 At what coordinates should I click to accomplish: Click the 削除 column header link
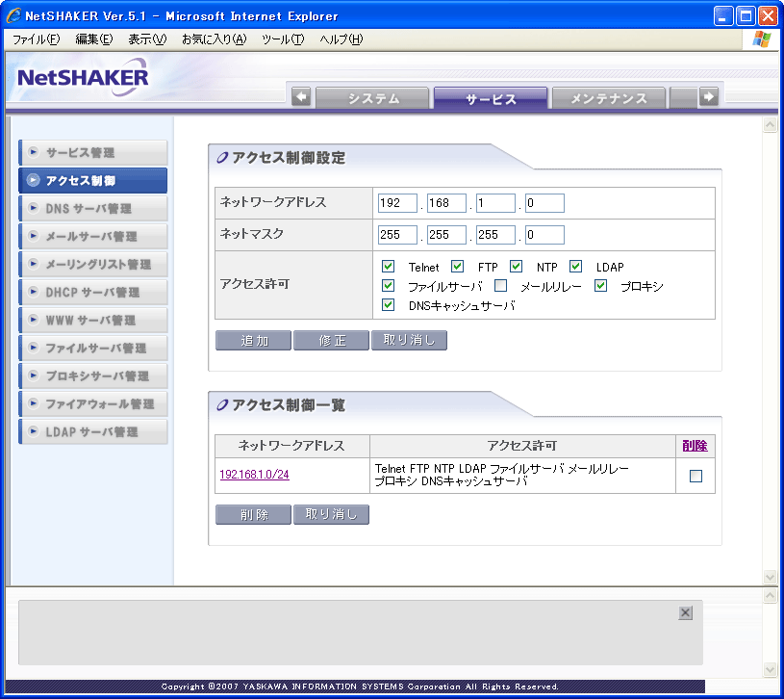click(x=695, y=446)
